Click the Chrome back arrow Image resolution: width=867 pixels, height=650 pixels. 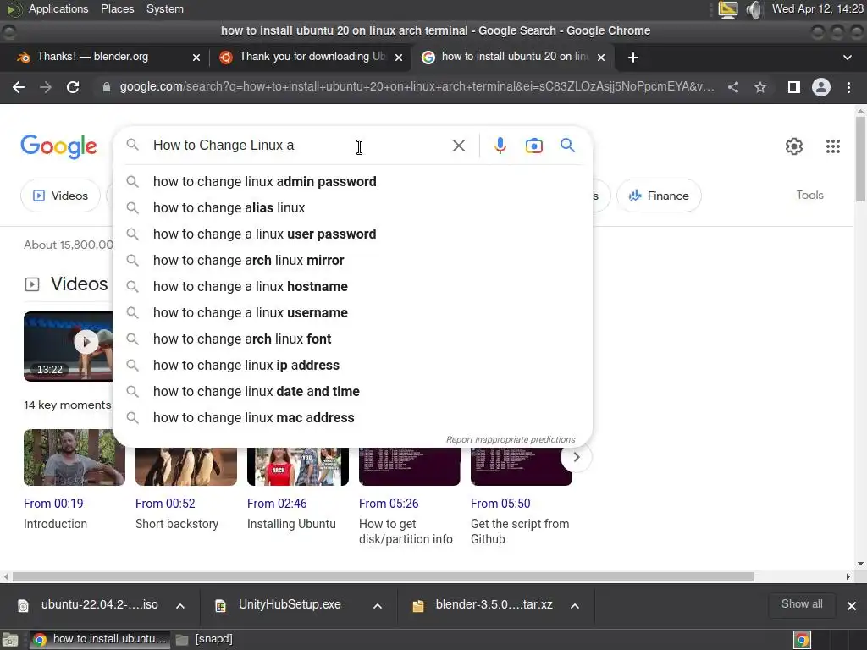[x=19, y=87]
